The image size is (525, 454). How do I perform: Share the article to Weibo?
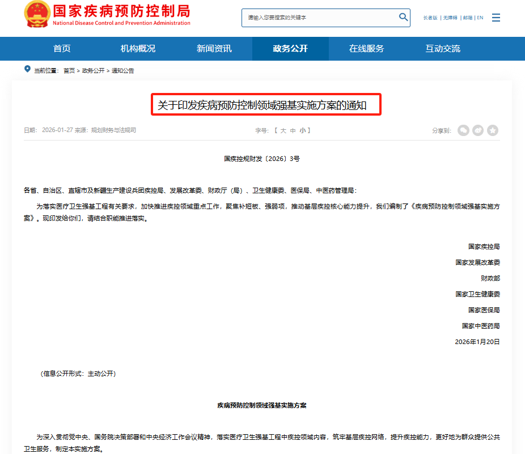pos(478,130)
